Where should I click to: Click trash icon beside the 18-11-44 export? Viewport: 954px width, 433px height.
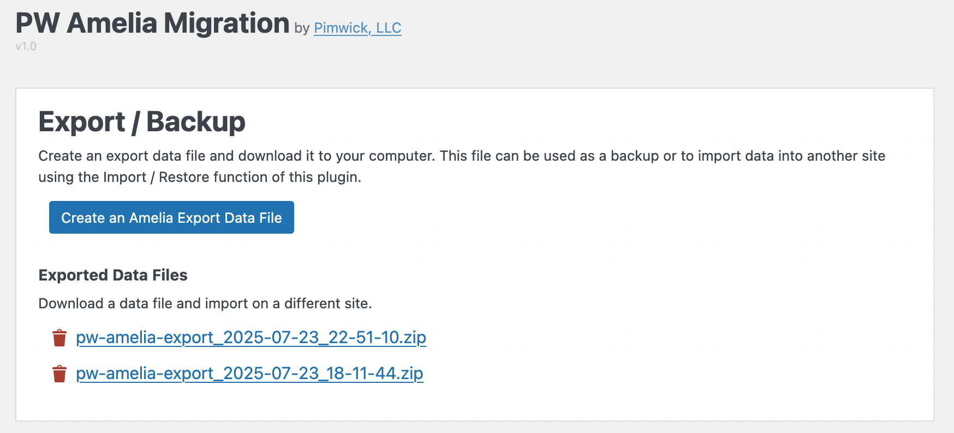[x=59, y=374]
